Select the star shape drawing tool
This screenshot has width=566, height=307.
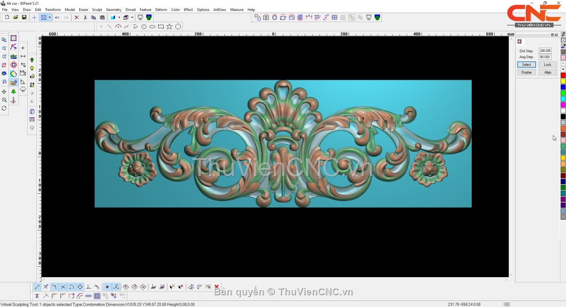point(169,27)
